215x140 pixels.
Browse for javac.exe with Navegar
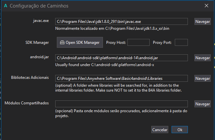click(203, 22)
